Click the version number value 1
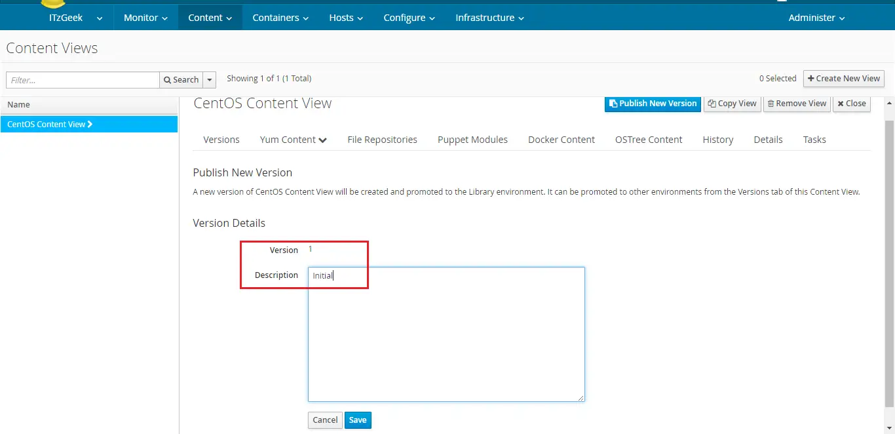The image size is (895, 434). (x=311, y=249)
